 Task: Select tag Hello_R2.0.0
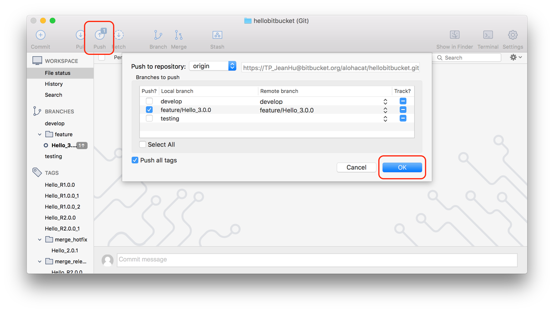click(61, 218)
